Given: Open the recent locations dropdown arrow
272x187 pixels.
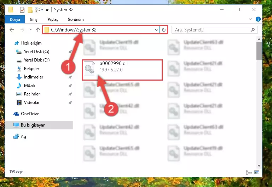Looking at the screenshot, I should pyautogui.click(x=30, y=30).
